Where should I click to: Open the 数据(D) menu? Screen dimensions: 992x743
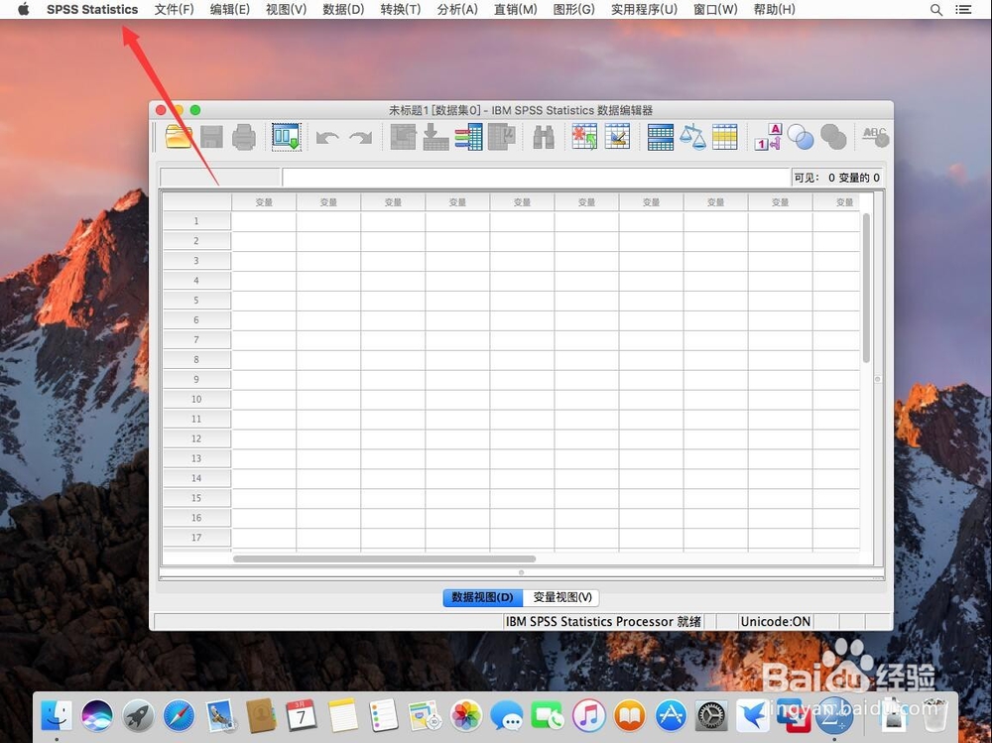pyautogui.click(x=343, y=10)
